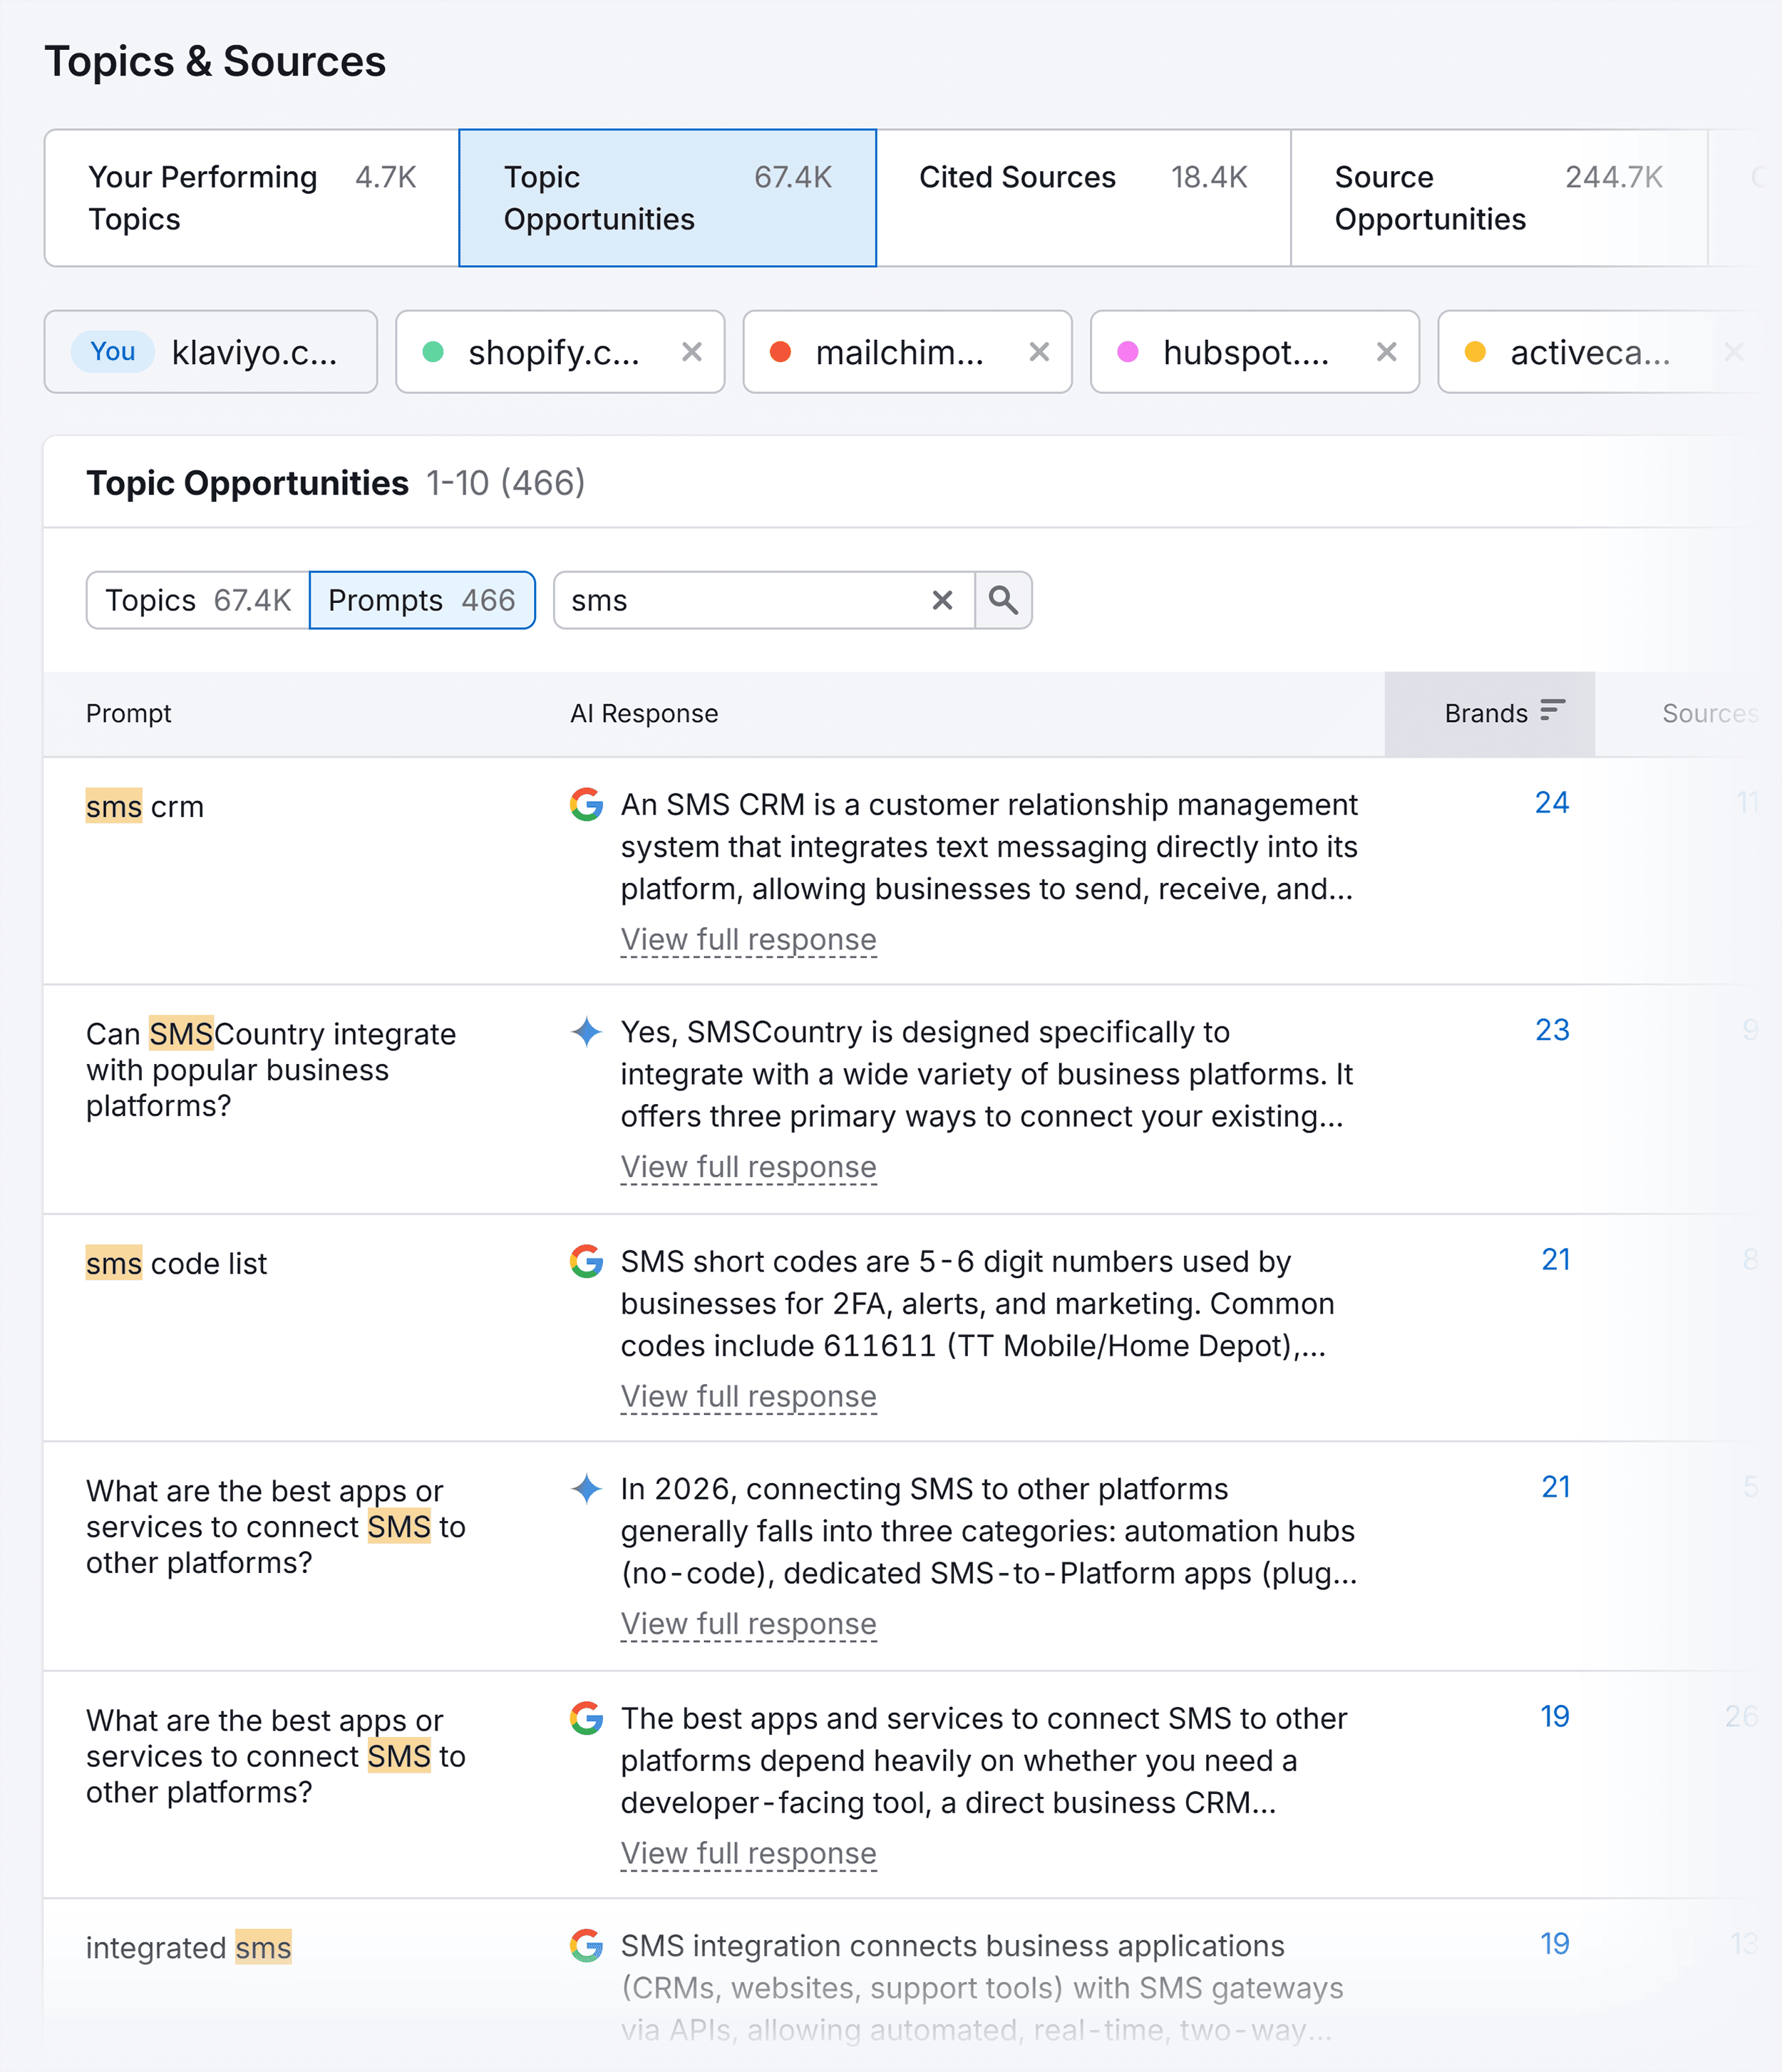Click 'Can SMSCountry integrate' prompt text
Screen dimensions: 1782x2072
coord(271,1070)
